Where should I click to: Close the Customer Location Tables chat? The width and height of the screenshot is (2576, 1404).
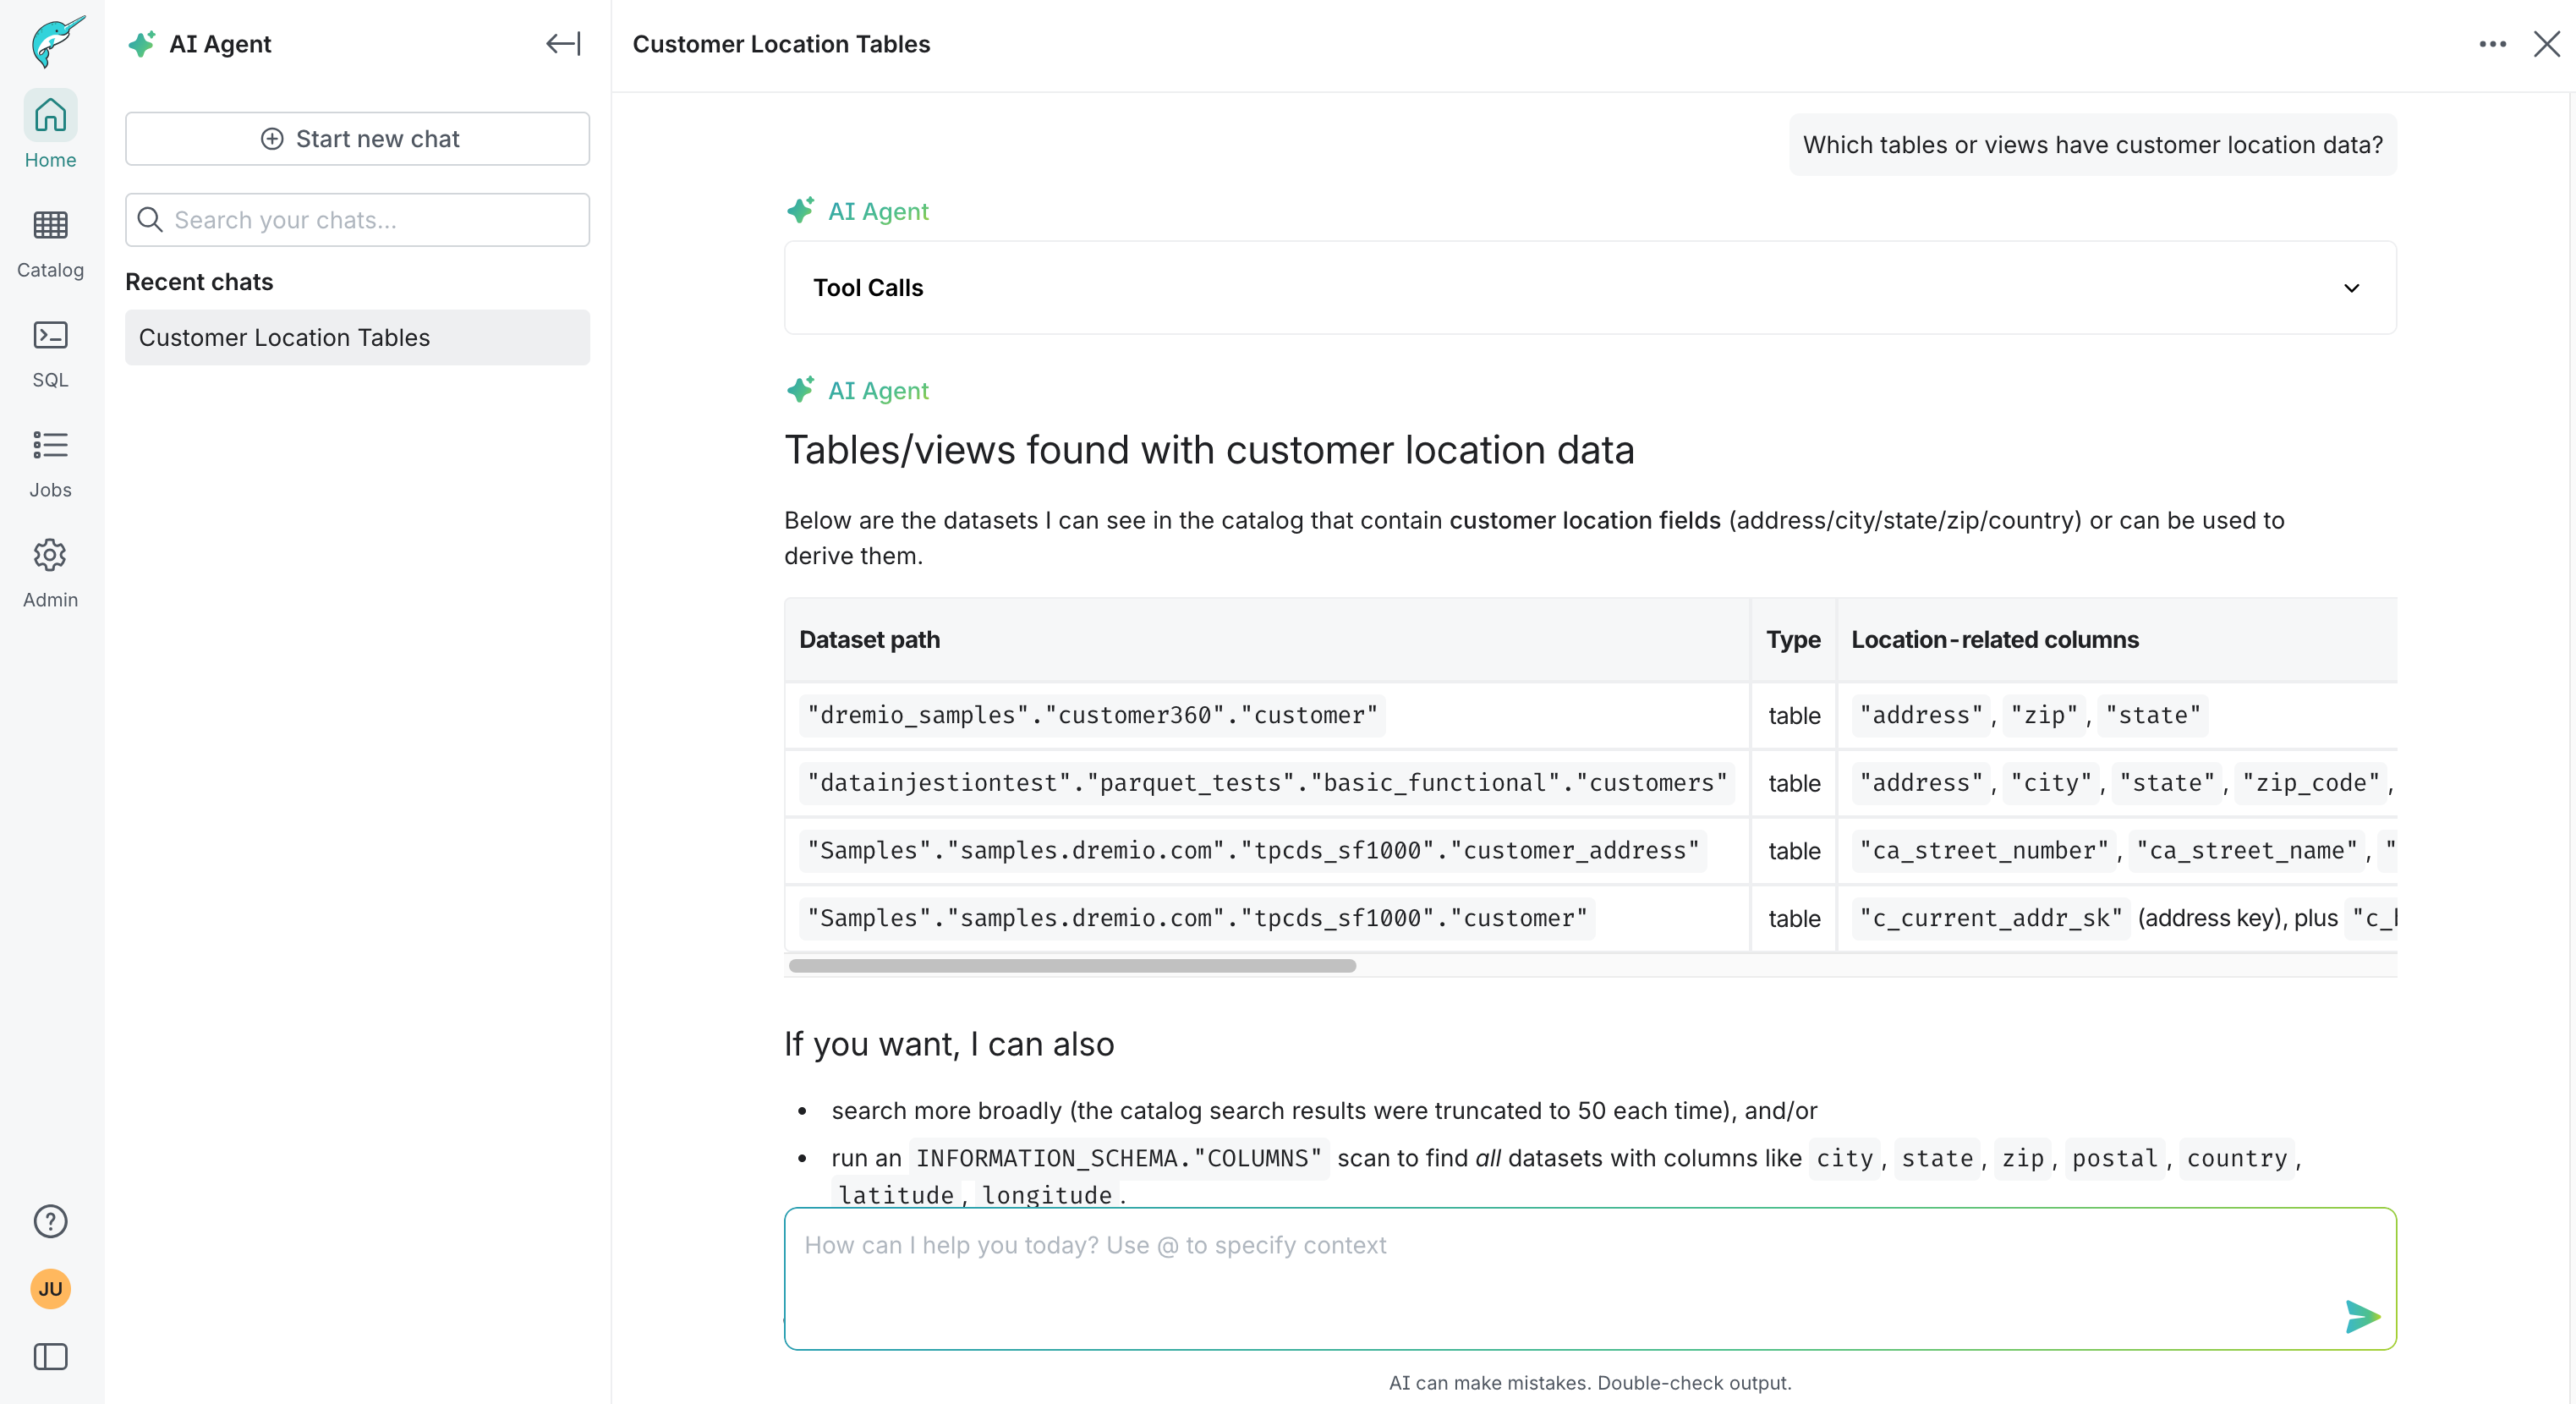click(2546, 44)
